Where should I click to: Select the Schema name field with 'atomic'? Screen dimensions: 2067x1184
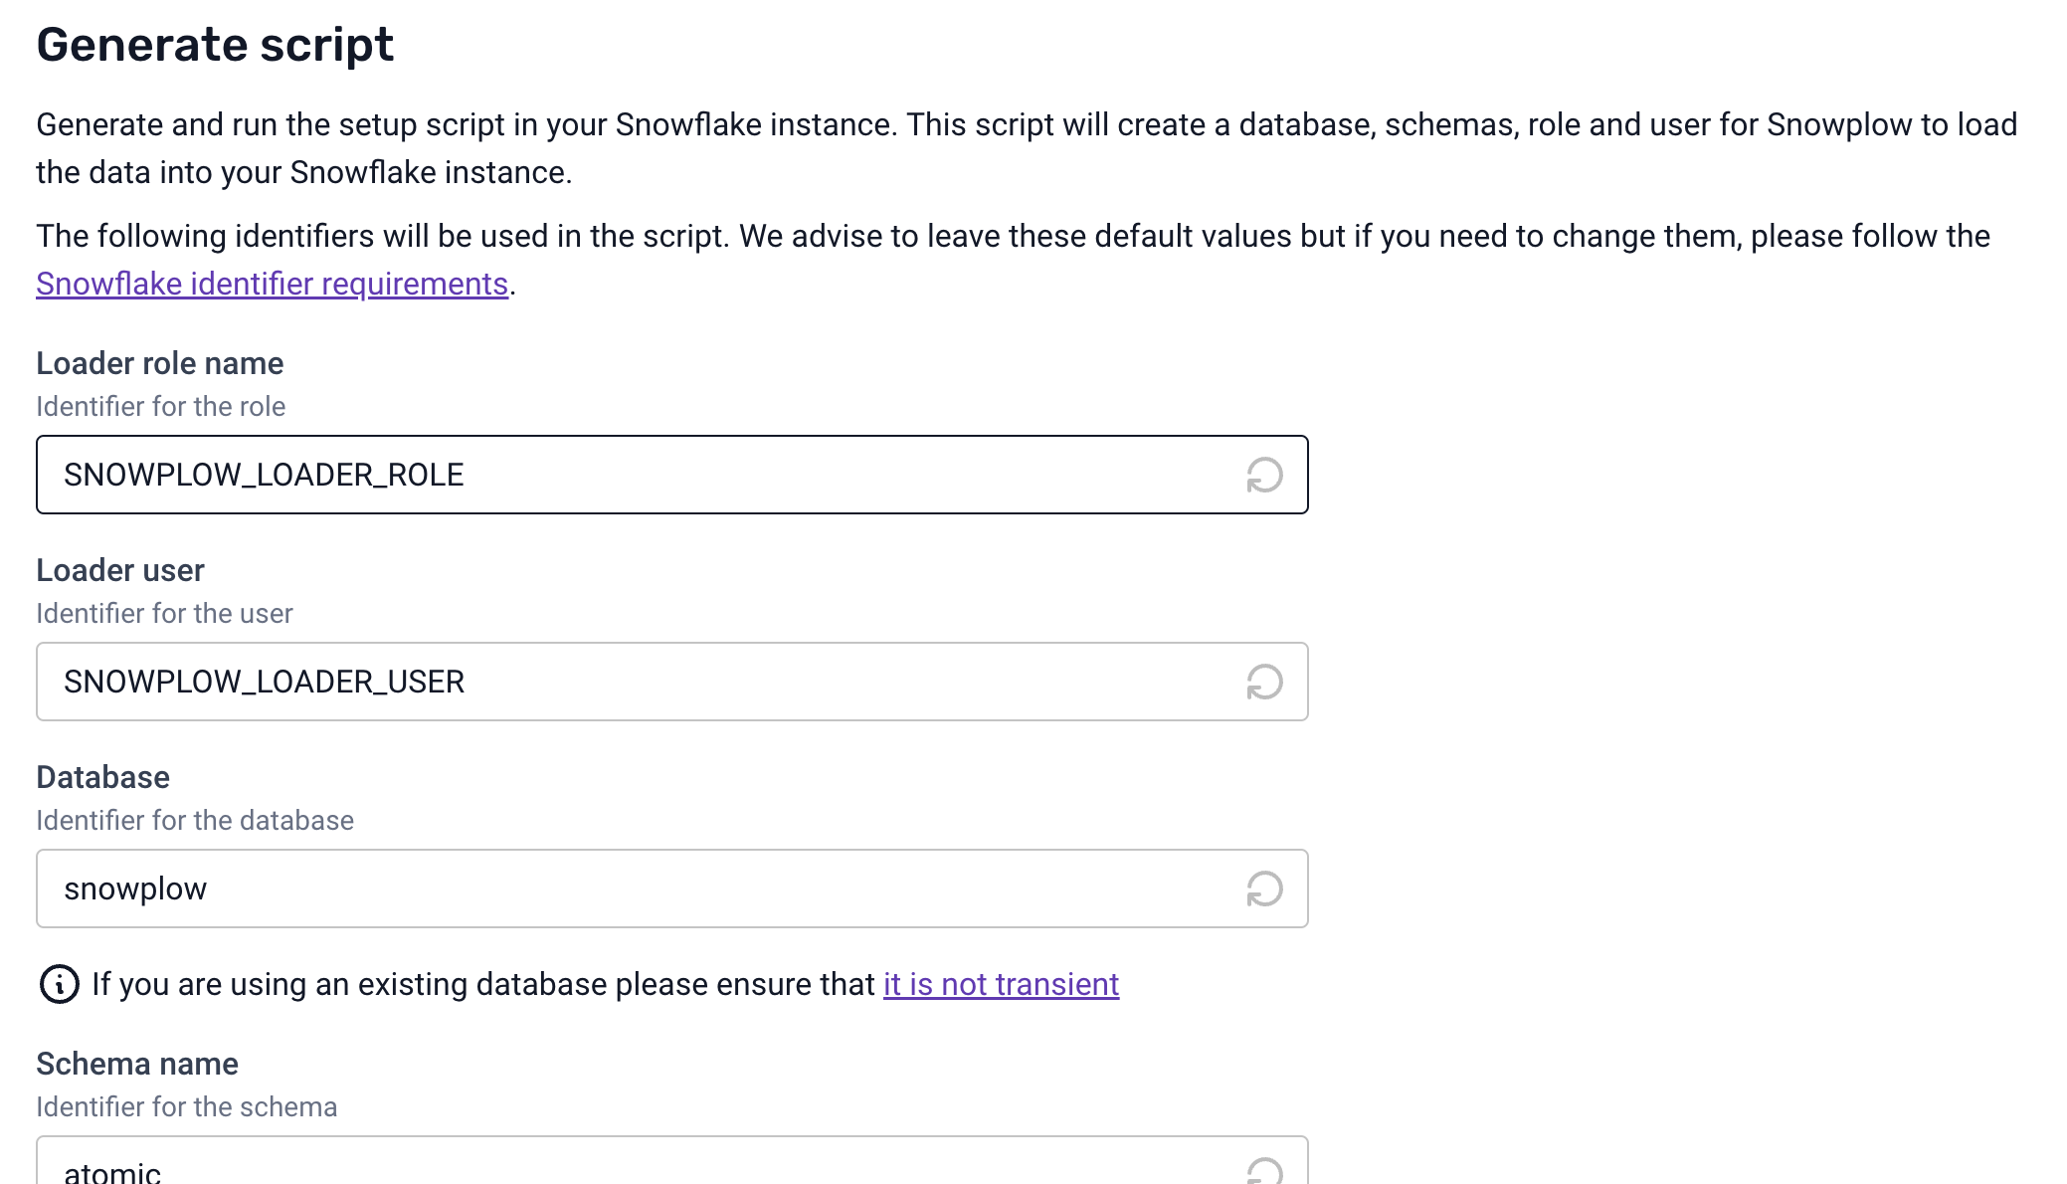637,1168
